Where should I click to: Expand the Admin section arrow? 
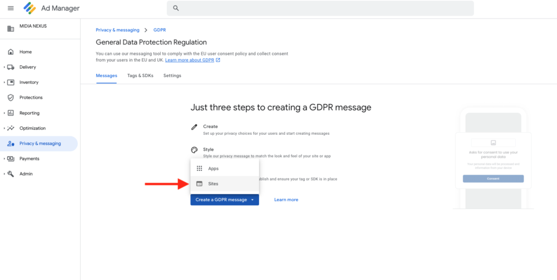coord(4,174)
